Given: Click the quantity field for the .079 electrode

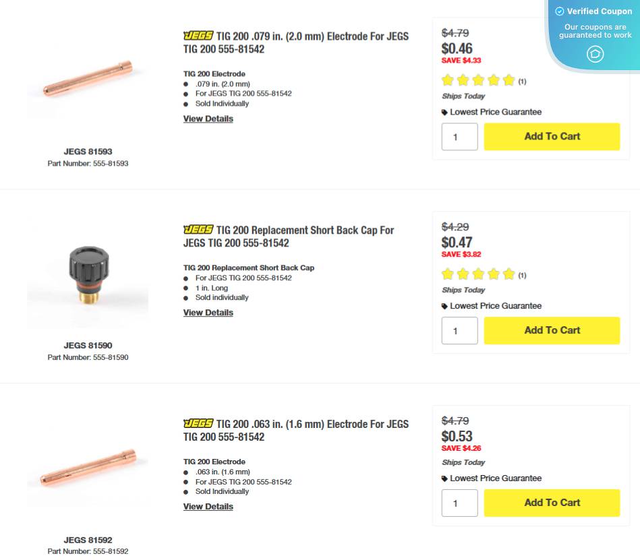Looking at the screenshot, I should (459, 136).
